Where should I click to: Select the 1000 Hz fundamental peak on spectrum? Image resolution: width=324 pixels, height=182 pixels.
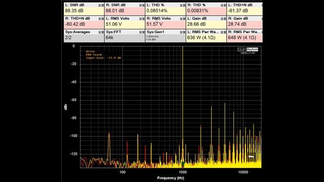(182, 103)
